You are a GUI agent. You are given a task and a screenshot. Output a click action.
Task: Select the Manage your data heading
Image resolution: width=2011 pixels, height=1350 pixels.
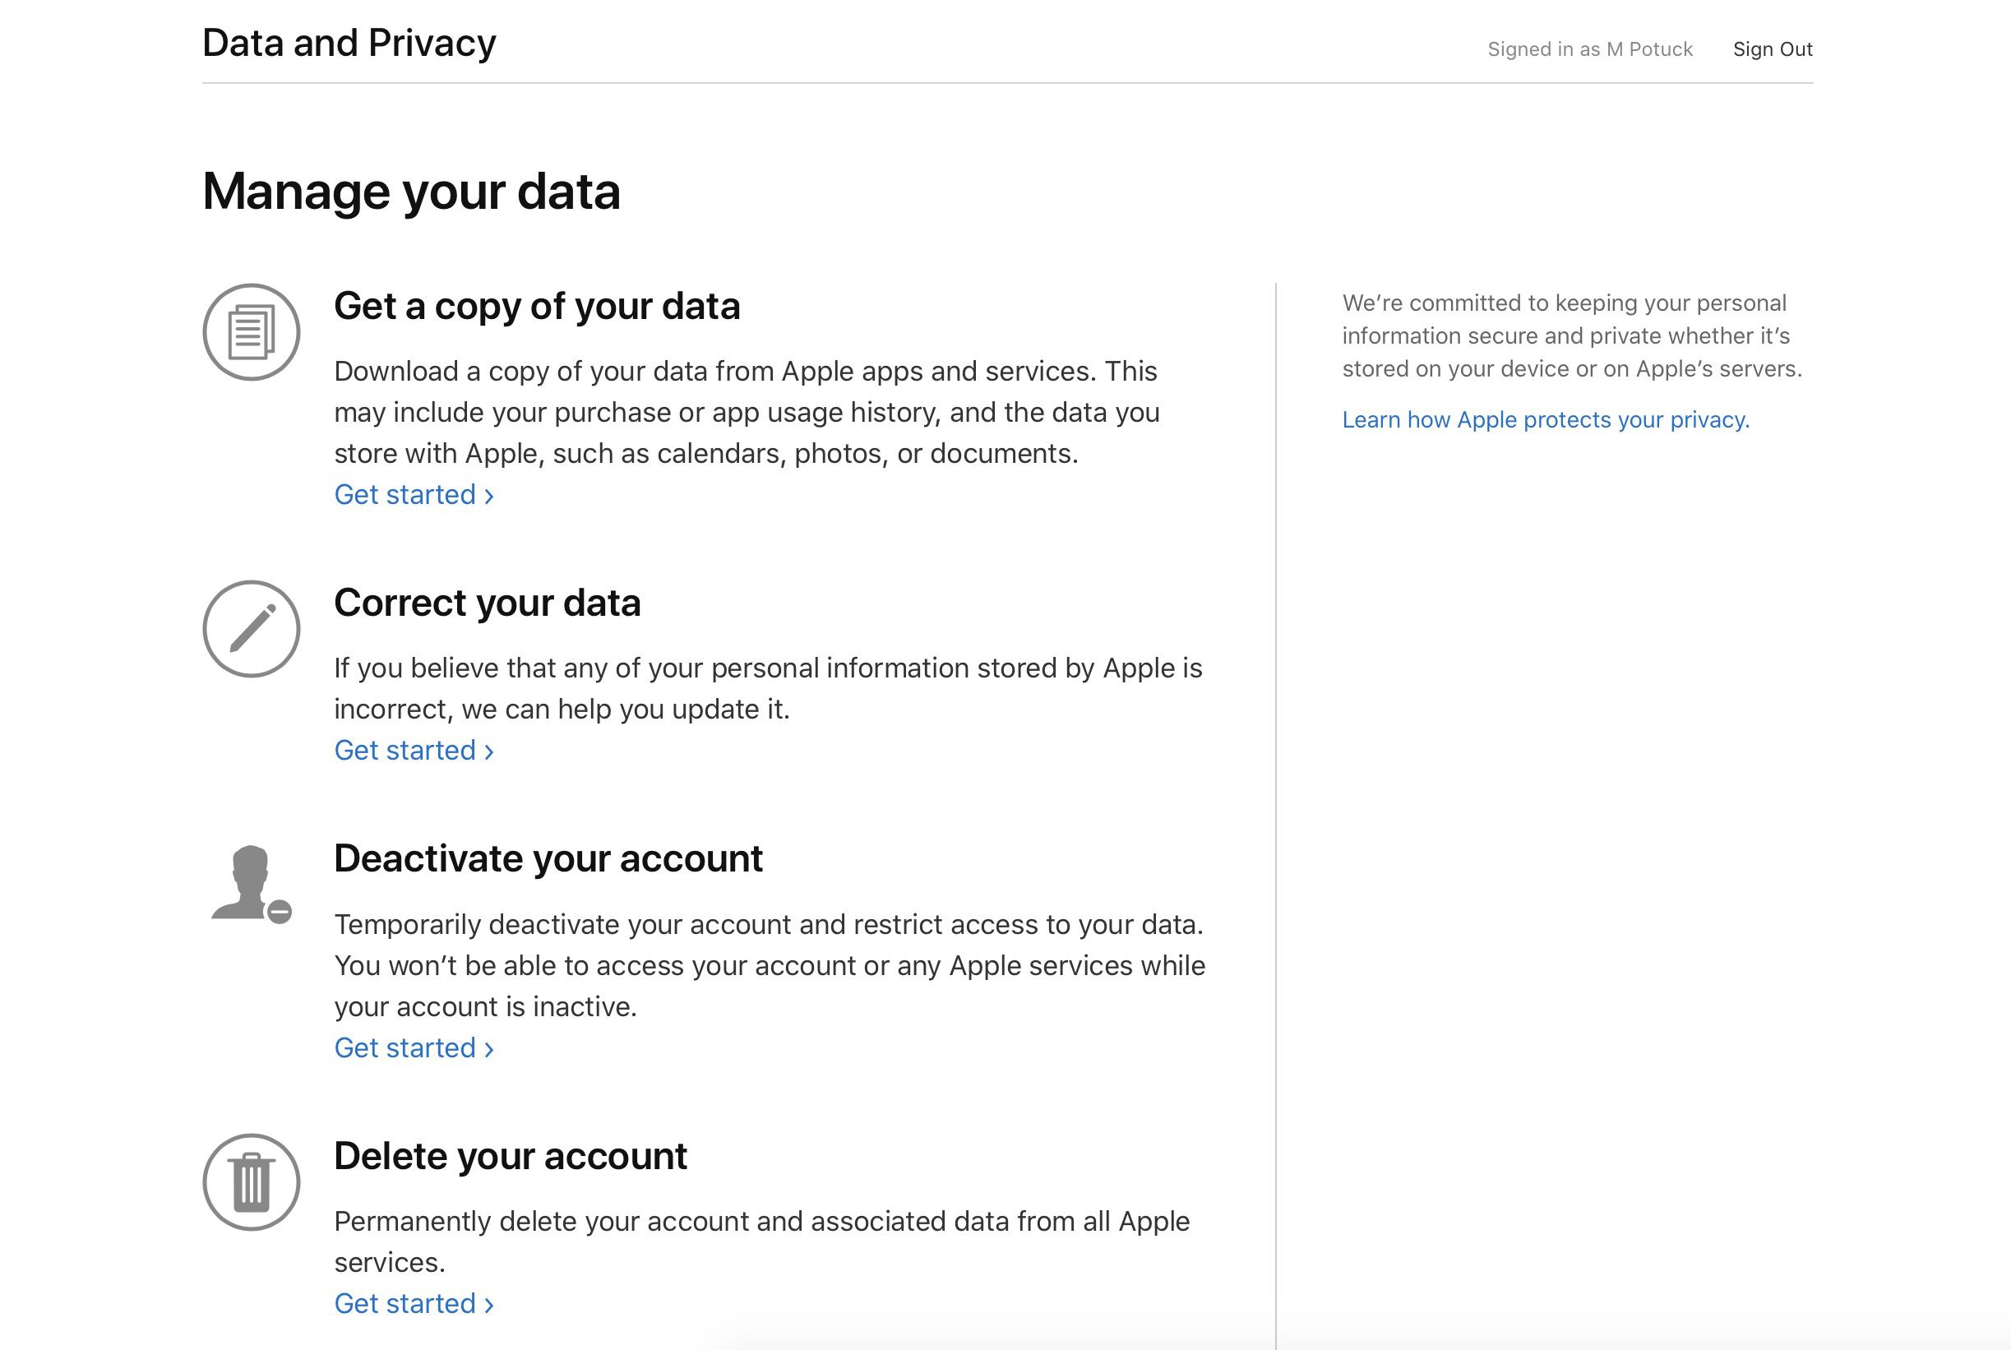pos(412,189)
